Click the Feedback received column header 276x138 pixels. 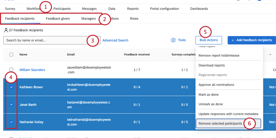click(137, 55)
